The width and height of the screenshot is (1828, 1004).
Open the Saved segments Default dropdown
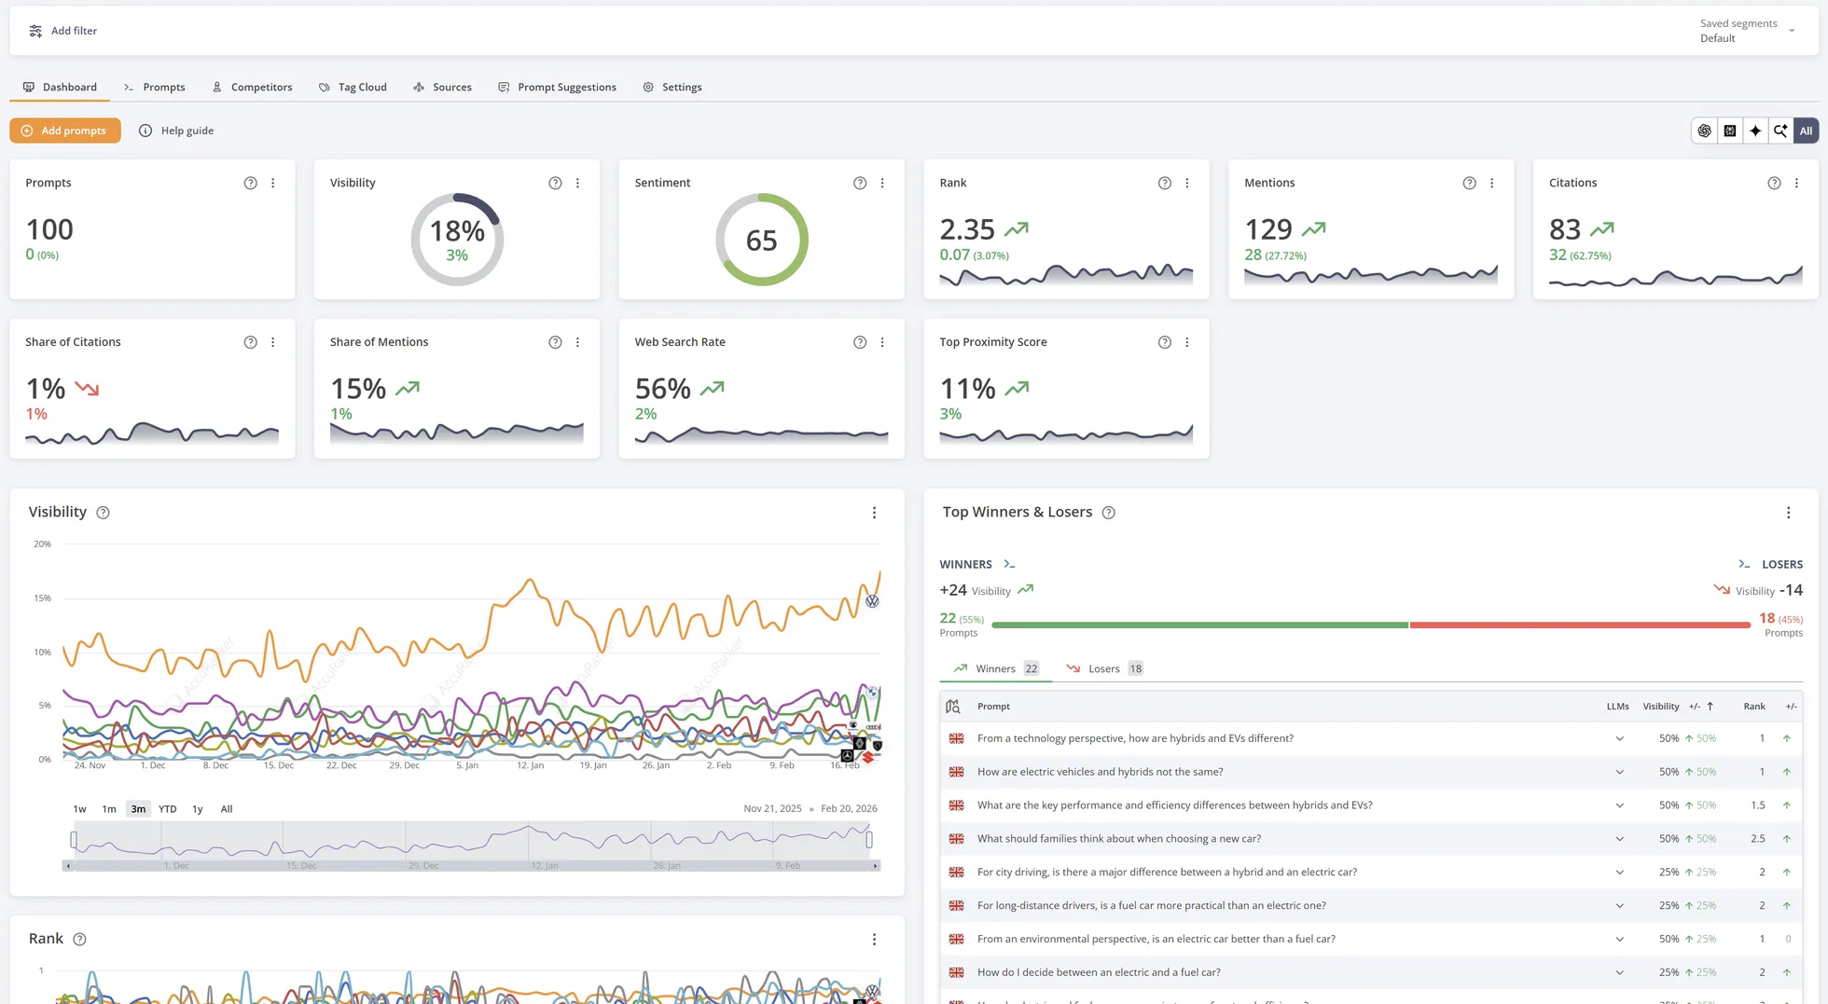pyautogui.click(x=1743, y=30)
